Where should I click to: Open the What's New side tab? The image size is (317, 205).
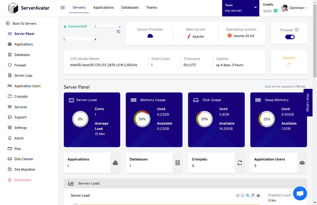coord(308,103)
